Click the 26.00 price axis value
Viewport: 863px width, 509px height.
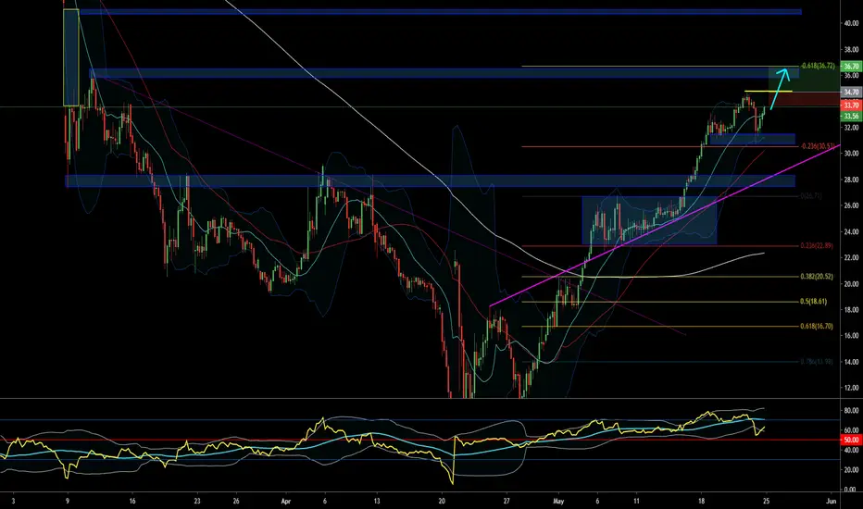point(851,205)
